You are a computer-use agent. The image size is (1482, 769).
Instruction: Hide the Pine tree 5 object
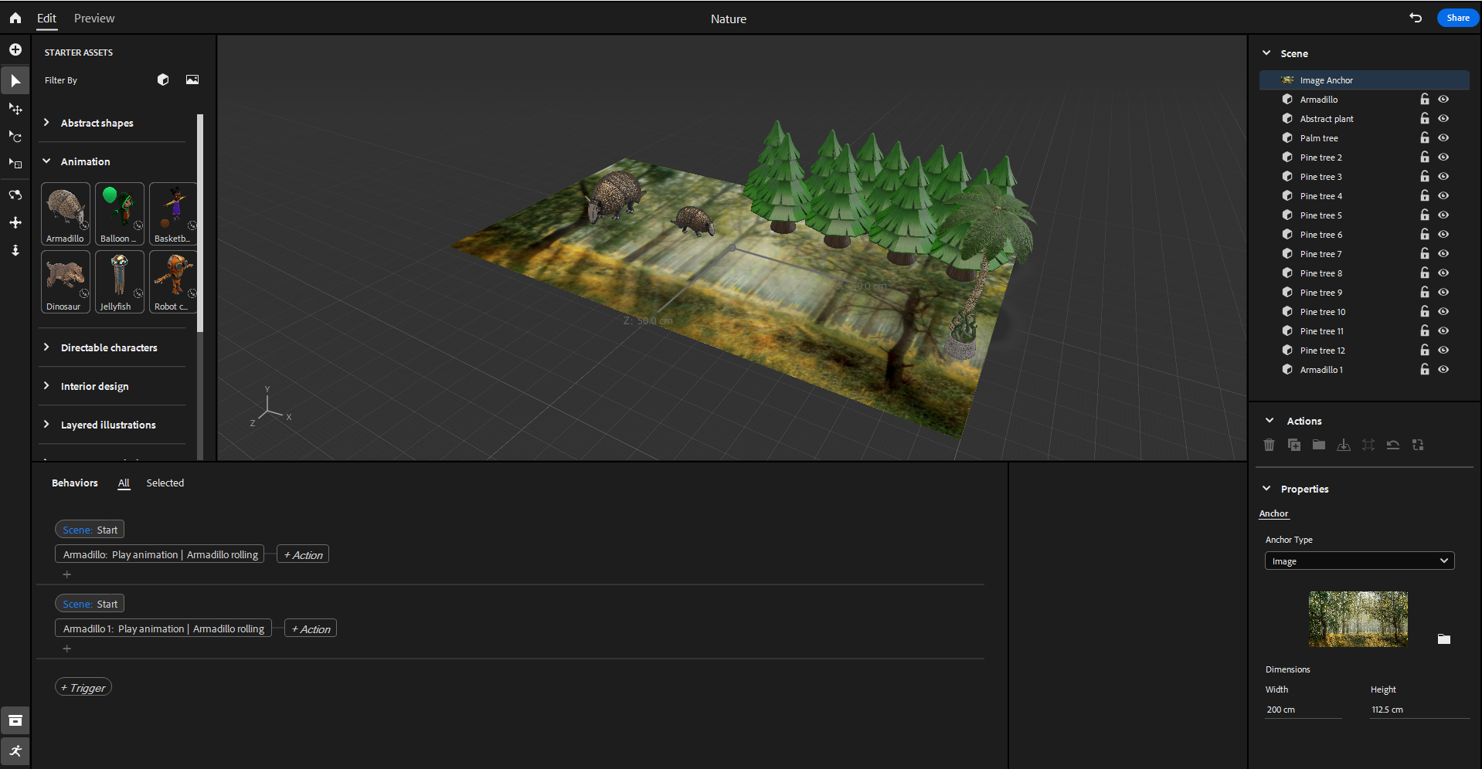(x=1443, y=215)
